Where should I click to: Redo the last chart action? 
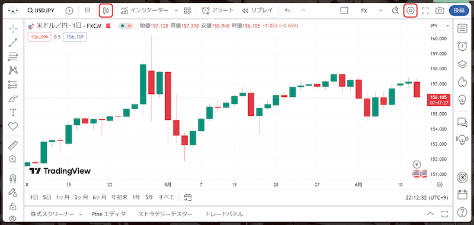[x=302, y=11]
